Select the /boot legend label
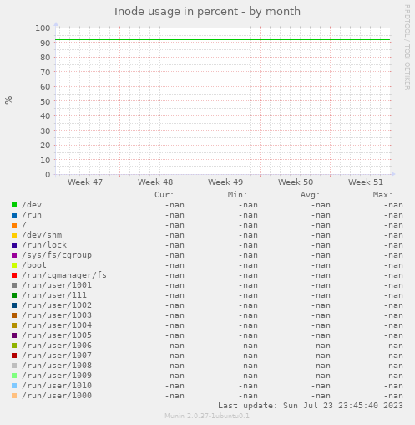Image resolution: width=415 pixels, height=425 pixels. (34, 265)
